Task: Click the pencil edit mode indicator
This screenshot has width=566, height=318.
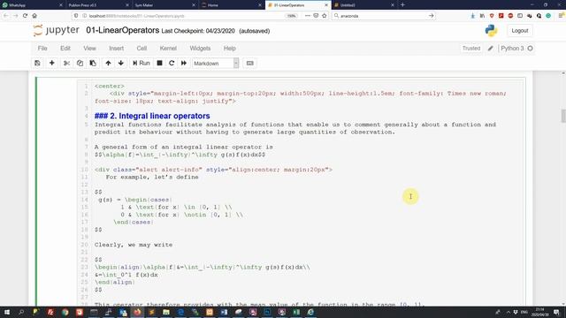Action: [x=490, y=49]
